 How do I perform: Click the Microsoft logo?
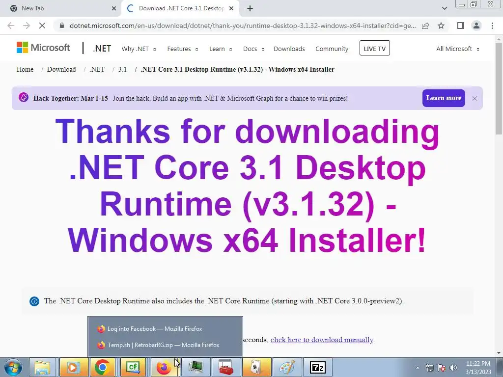click(43, 48)
